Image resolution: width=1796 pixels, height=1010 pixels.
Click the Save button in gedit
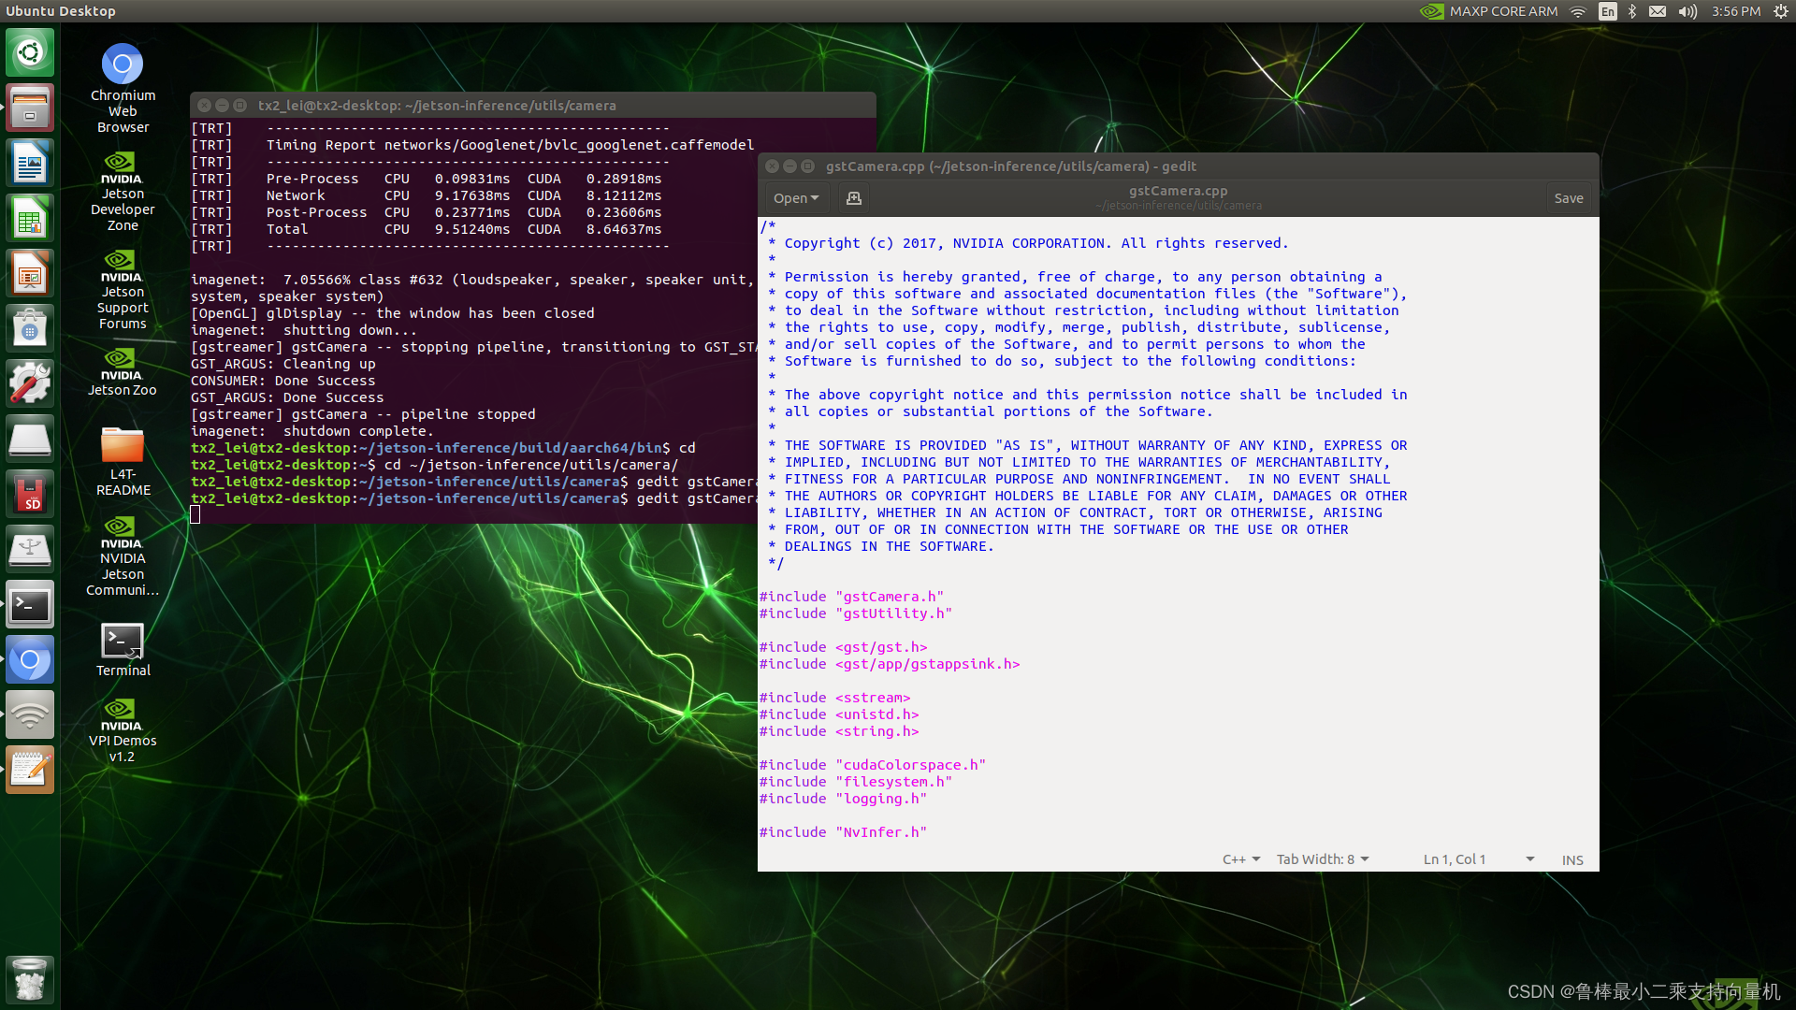click(x=1569, y=198)
